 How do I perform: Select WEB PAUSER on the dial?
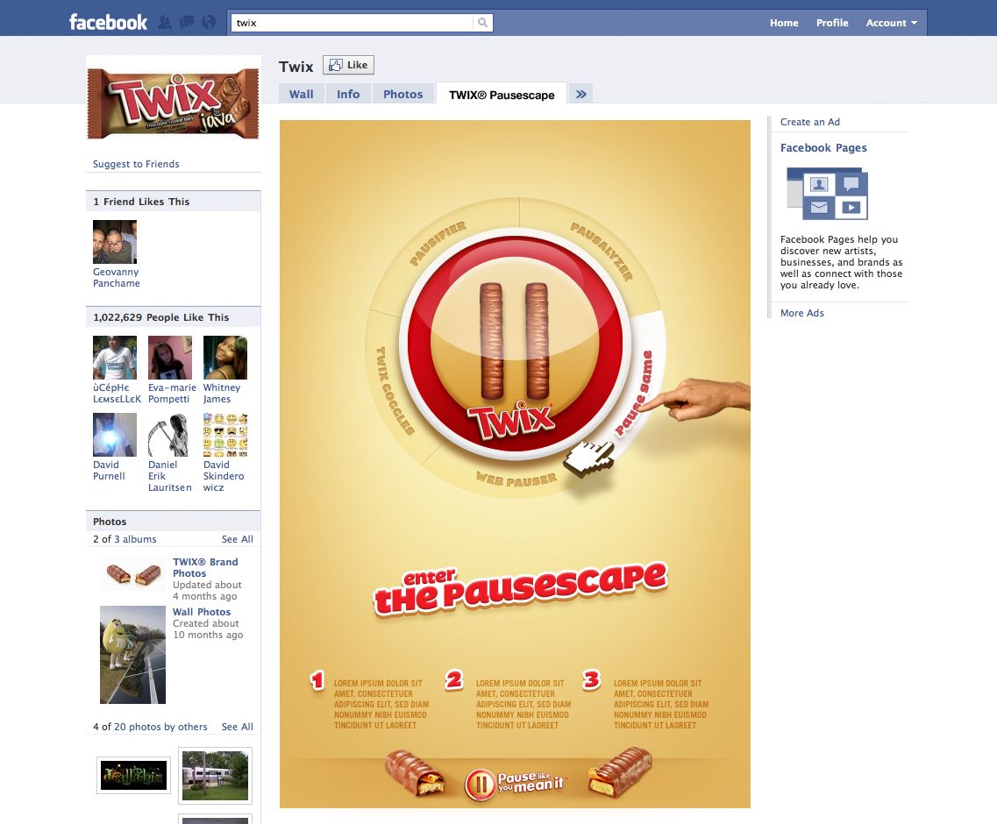(x=516, y=479)
